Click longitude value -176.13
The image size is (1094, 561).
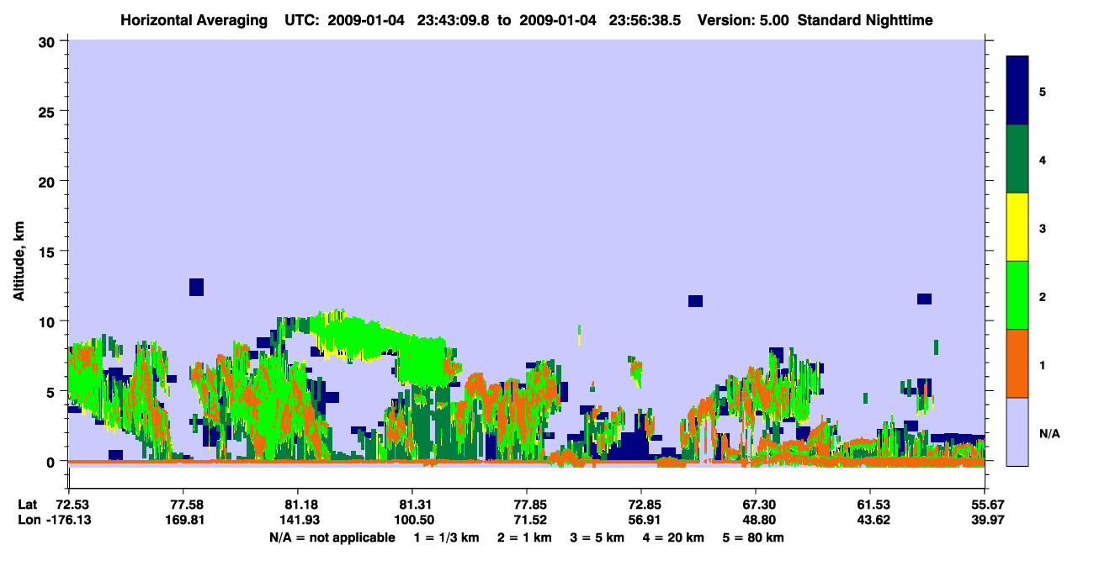tap(68, 520)
